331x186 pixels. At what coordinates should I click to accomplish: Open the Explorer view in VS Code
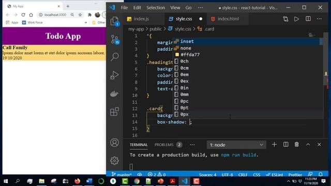[x=114, y=21]
